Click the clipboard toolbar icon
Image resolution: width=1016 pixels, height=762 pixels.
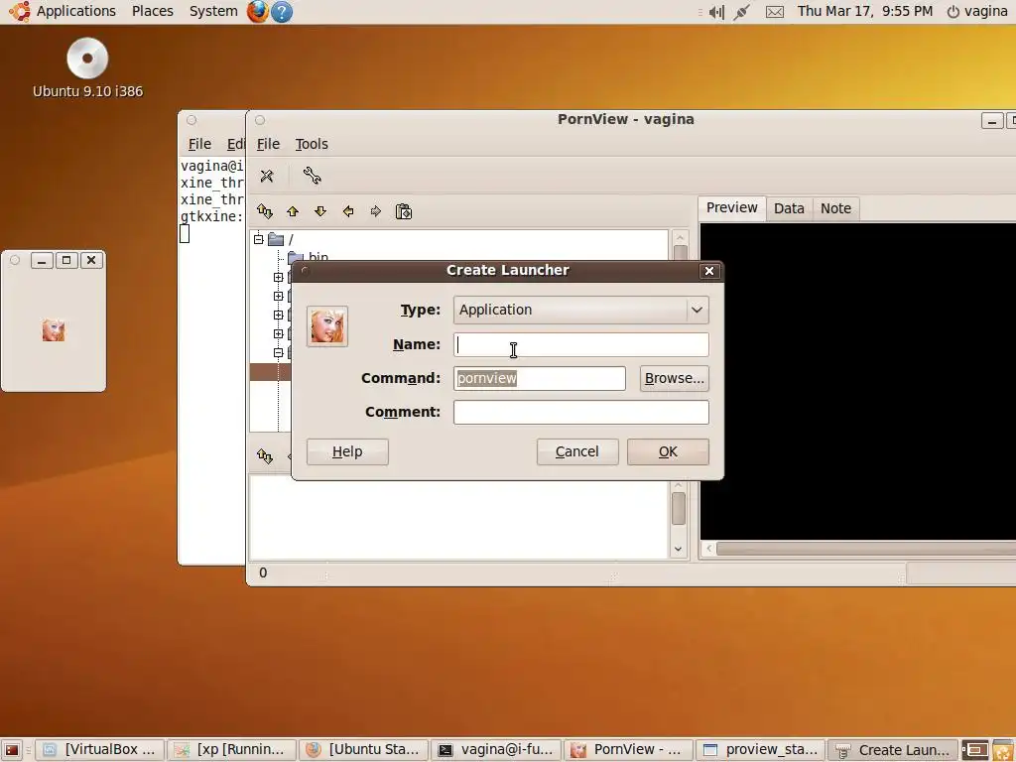[x=404, y=211]
